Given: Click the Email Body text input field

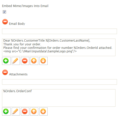Looking at the screenshot, I should click(59, 31).
